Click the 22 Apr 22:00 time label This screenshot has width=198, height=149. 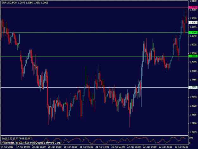pos(166,147)
